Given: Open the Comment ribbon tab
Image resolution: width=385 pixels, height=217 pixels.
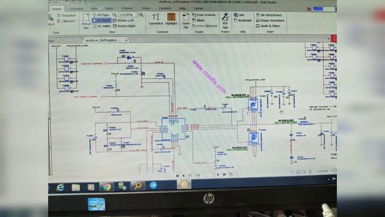Looking at the screenshot, I should (76, 8).
